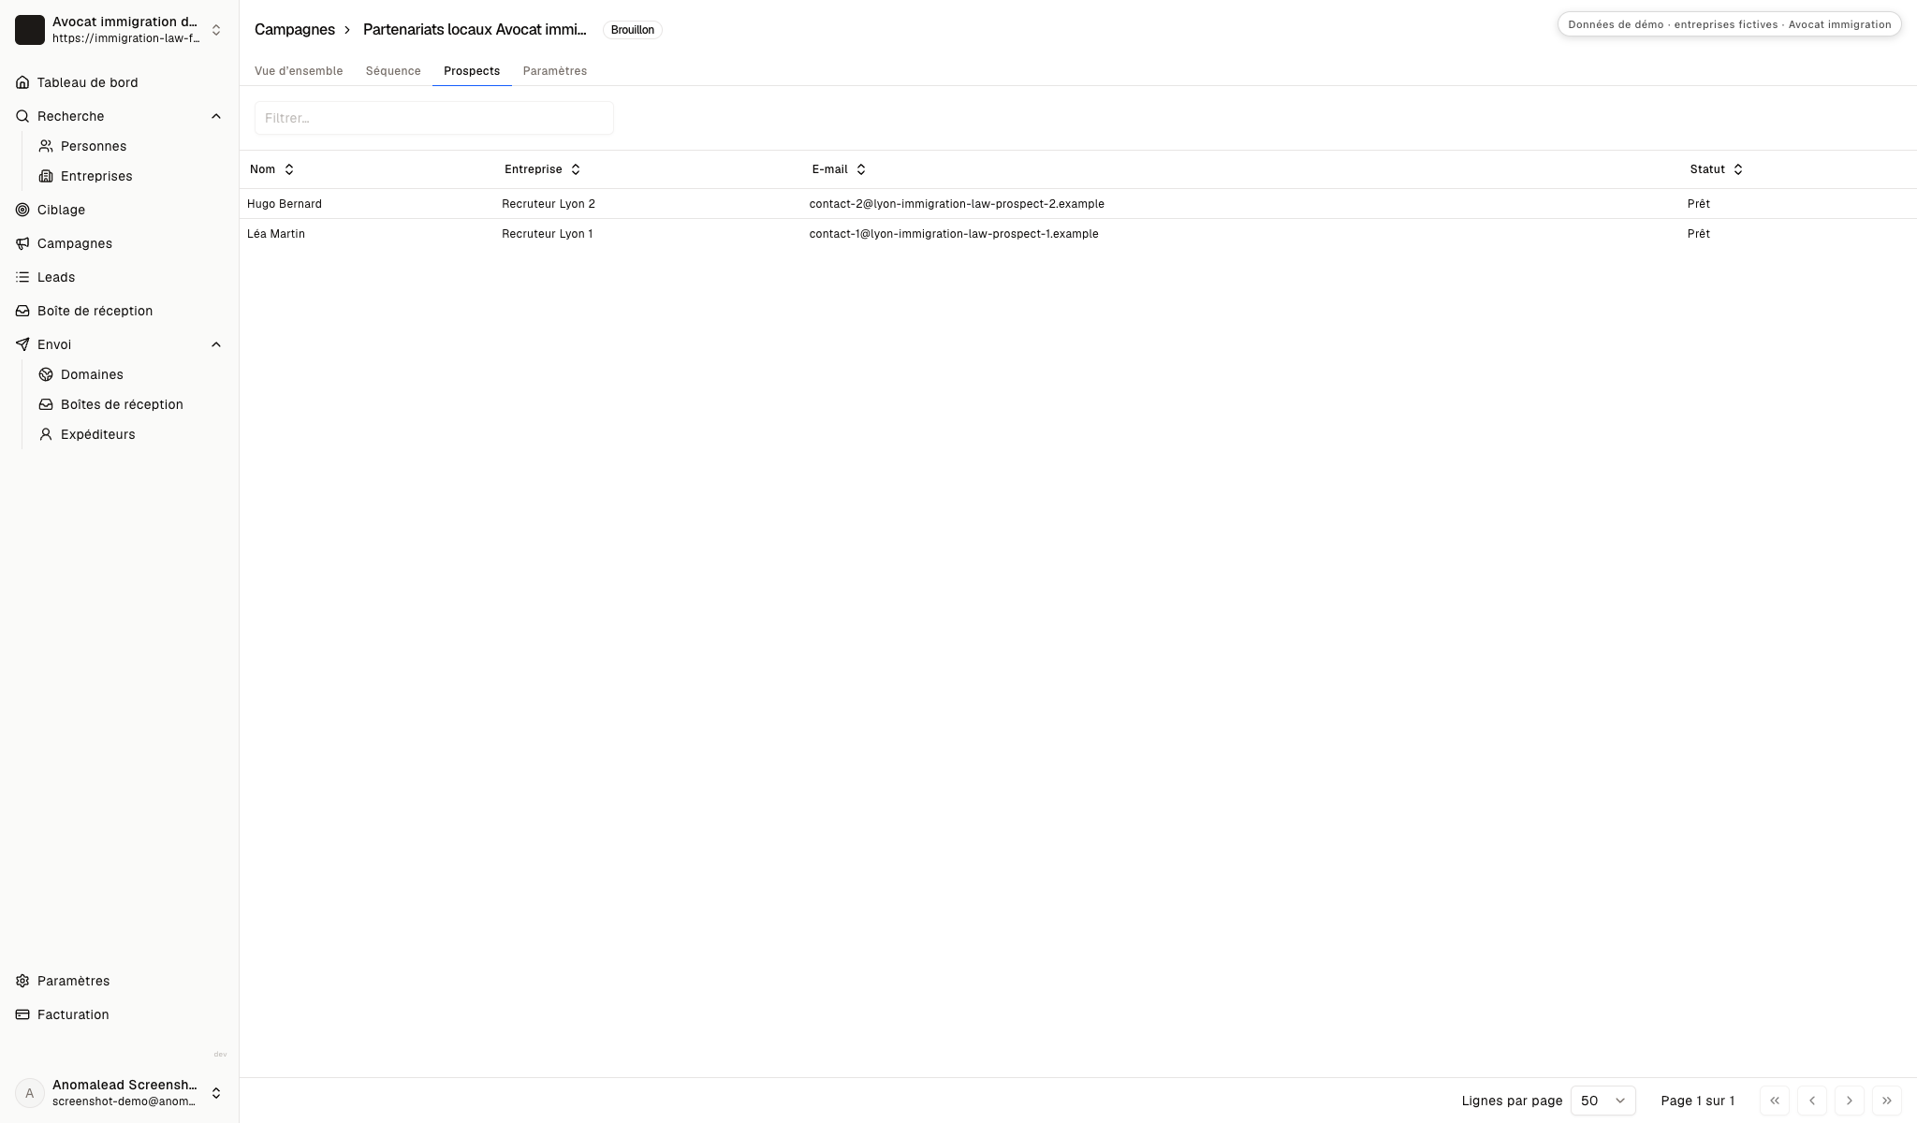The image size is (1917, 1123).
Task: Click the Leads list icon
Action: [22, 277]
